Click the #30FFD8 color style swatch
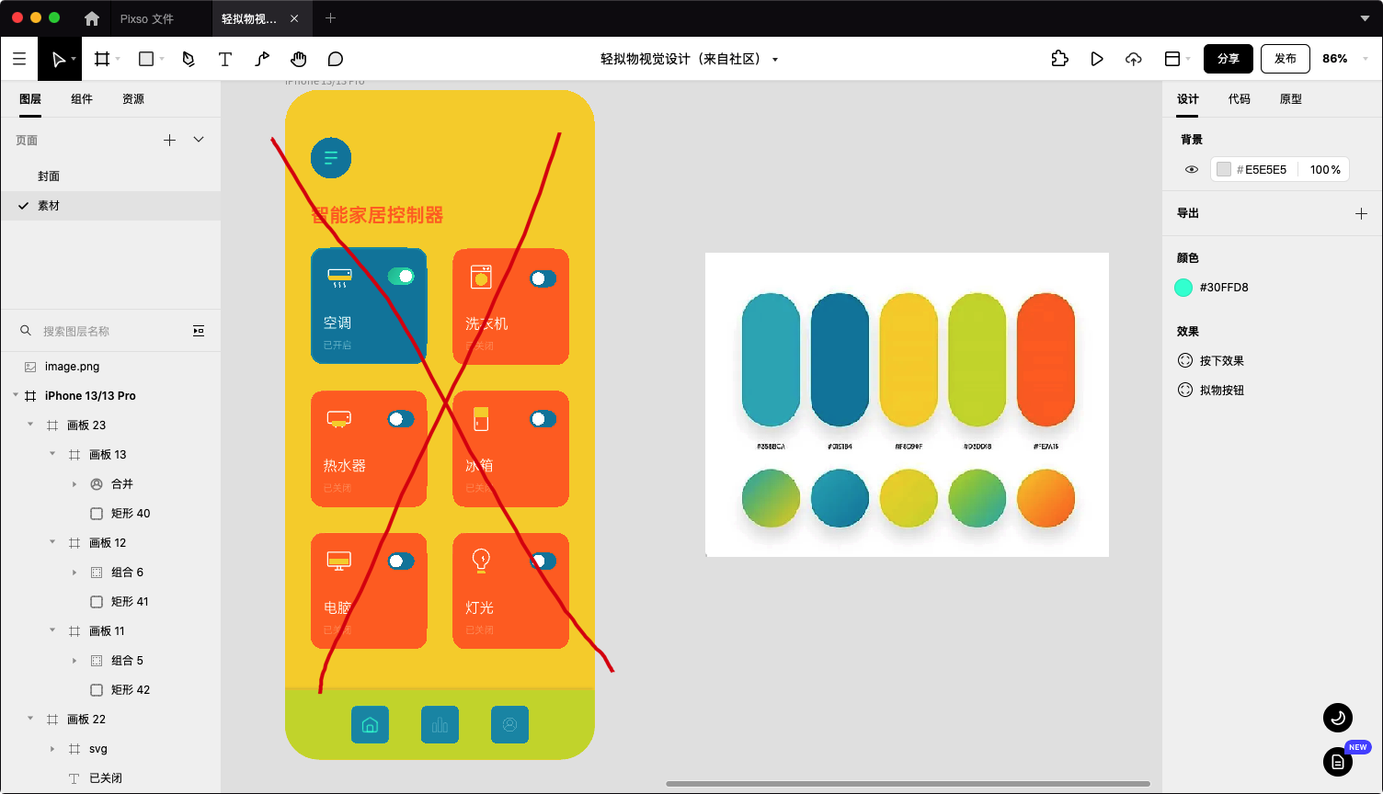The width and height of the screenshot is (1383, 794). tap(1183, 288)
